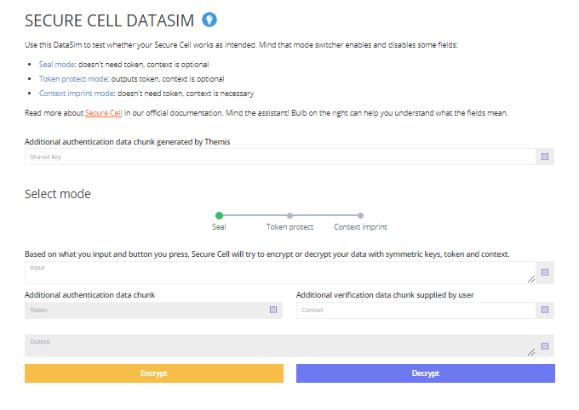This screenshot has width=579, height=410.
Task: Click the blue Decrypt button
Action: [x=426, y=373]
